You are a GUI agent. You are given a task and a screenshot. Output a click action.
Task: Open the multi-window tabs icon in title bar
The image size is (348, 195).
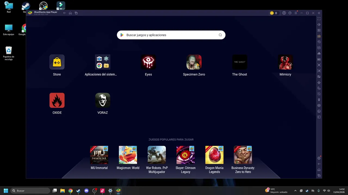click(76, 13)
